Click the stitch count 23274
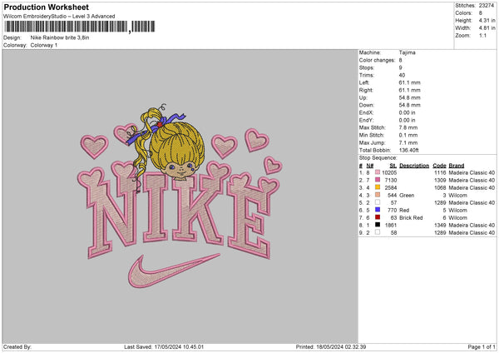Image resolution: width=499 pixels, height=353 pixels. point(487,6)
